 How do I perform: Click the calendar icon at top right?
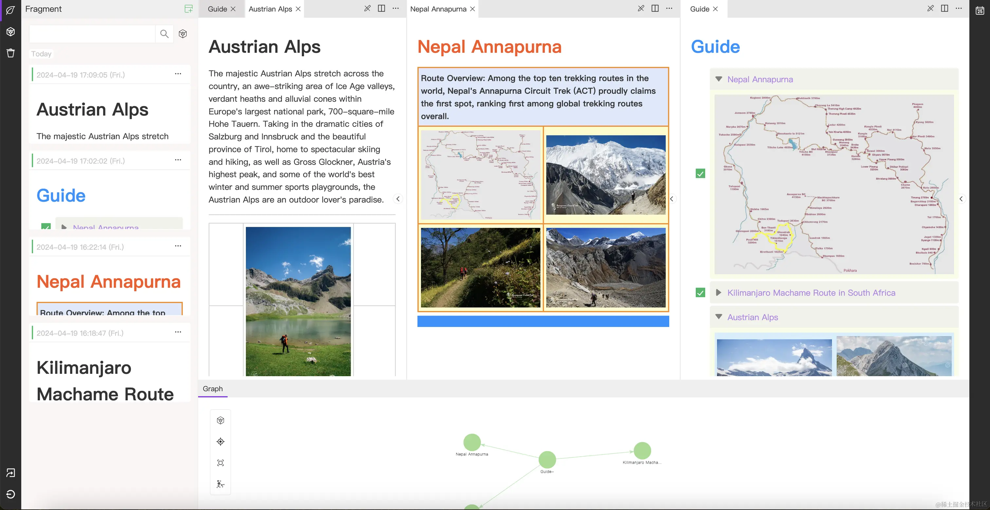[980, 10]
